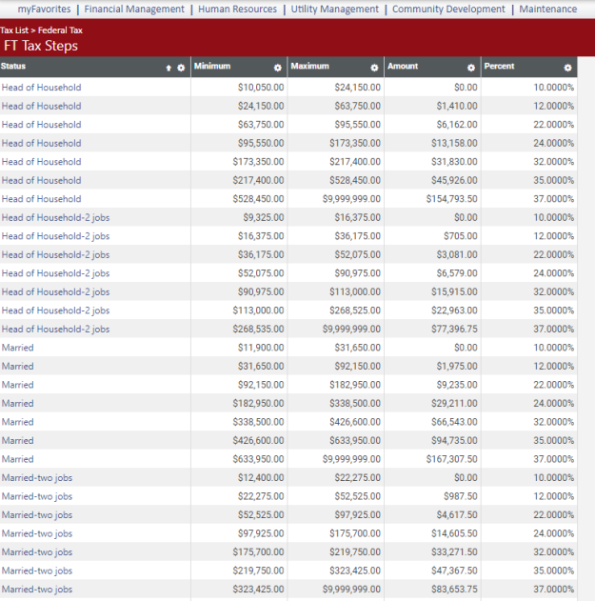
Task: Open the Maximum column settings gear
Action: pos(374,68)
